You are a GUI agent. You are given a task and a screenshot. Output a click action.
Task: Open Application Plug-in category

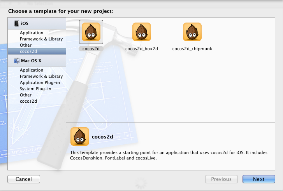click(x=37, y=82)
